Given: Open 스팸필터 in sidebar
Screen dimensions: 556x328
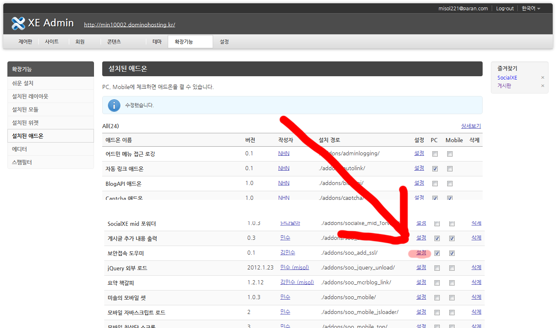Looking at the screenshot, I should [x=51, y=162].
